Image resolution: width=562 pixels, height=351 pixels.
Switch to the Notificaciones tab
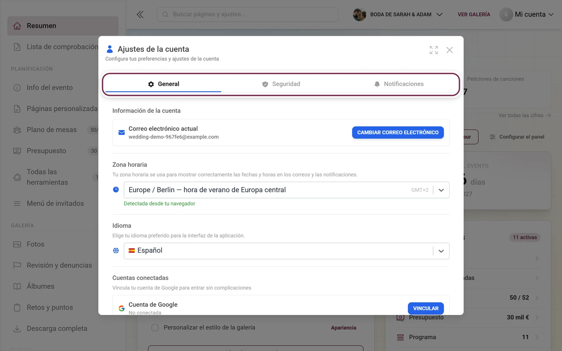point(398,84)
